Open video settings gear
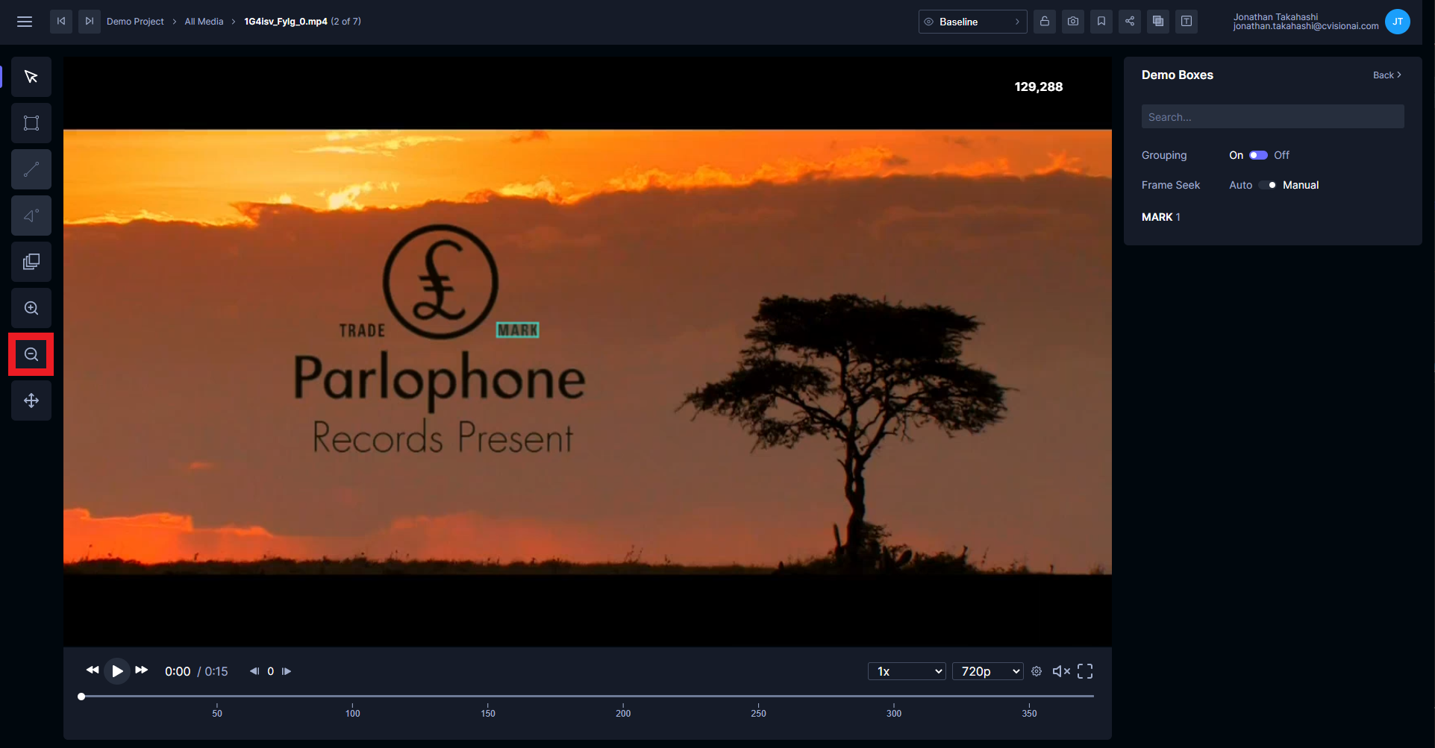This screenshot has width=1435, height=748. 1037,671
